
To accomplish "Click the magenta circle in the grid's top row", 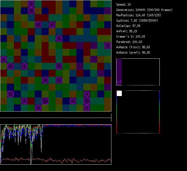I will point(31,4).
